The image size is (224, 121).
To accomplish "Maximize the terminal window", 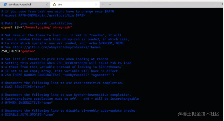I will coord(222,4).
